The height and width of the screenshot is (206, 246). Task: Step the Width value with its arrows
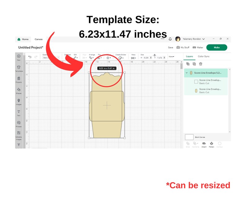[x=151, y=58]
